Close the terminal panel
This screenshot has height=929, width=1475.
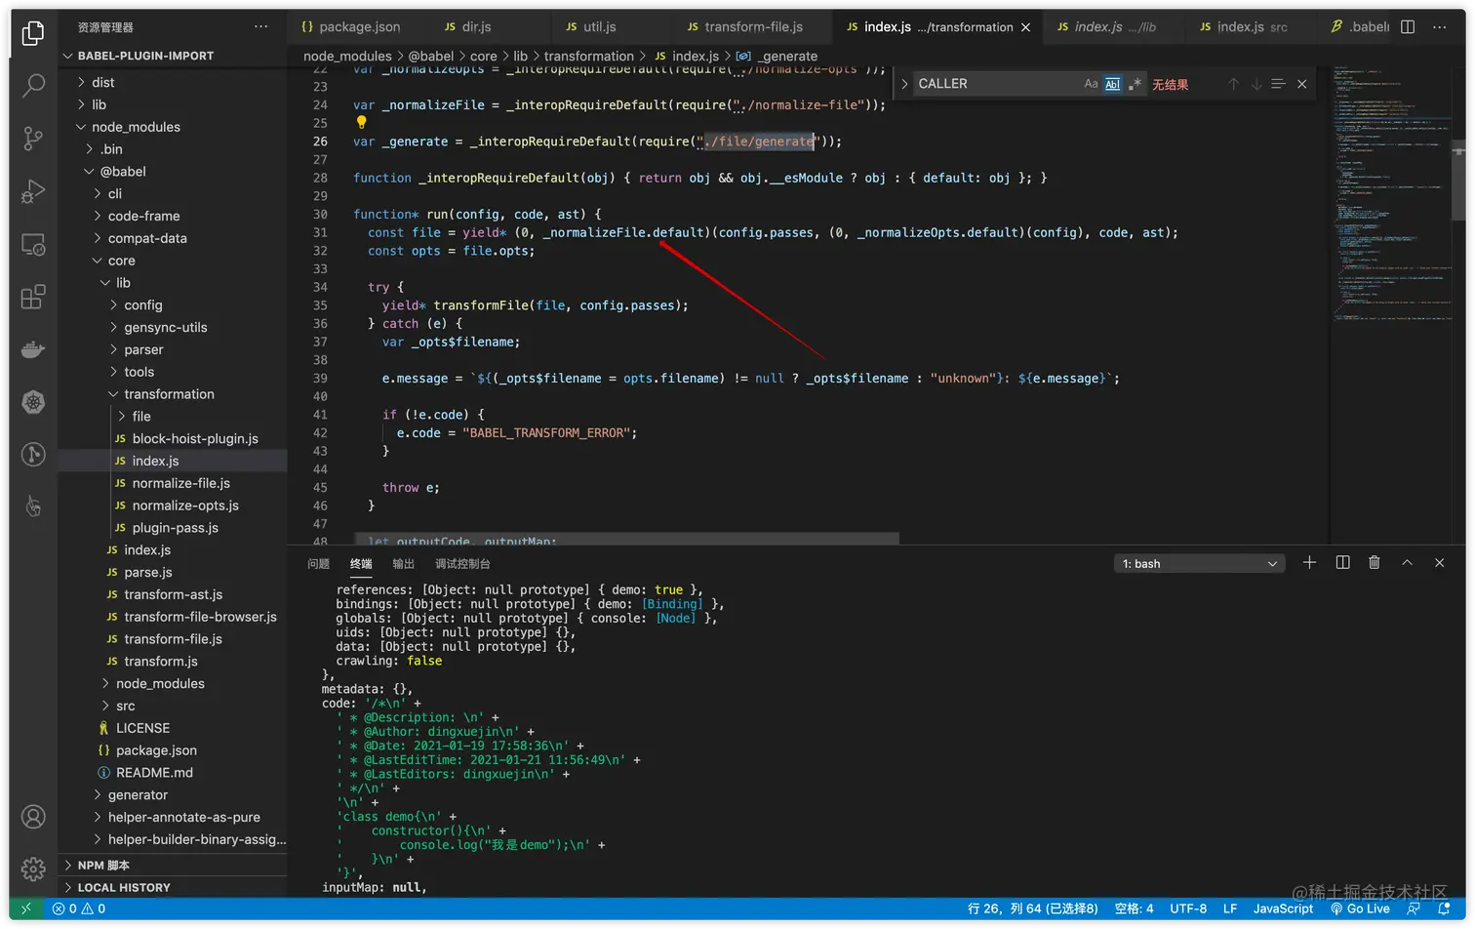1439,563
